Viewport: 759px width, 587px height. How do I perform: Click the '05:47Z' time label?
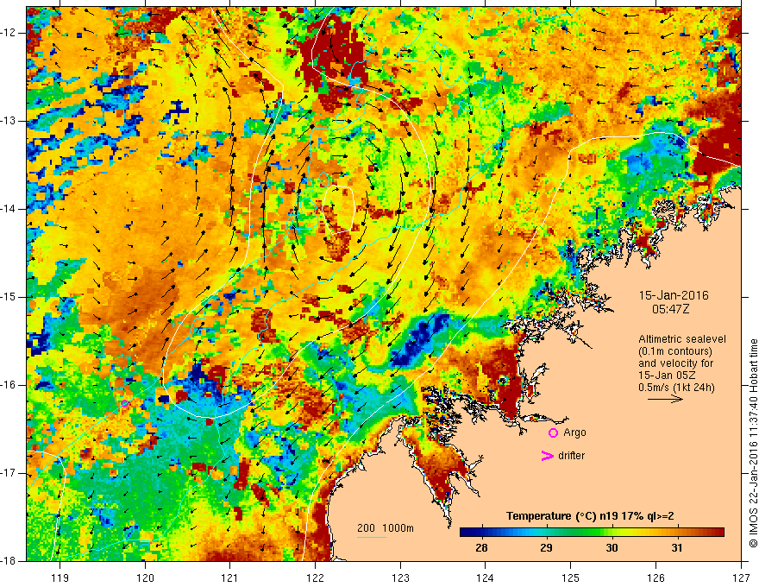670,309
